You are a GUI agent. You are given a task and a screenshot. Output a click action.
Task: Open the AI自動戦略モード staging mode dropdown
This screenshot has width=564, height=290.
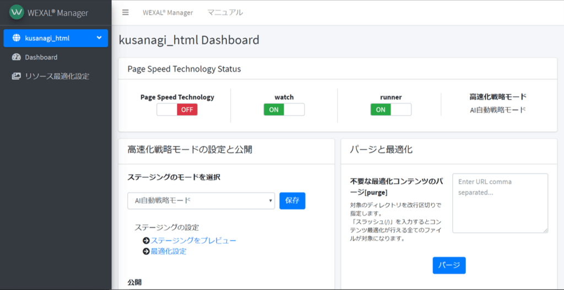coord(201,201)
